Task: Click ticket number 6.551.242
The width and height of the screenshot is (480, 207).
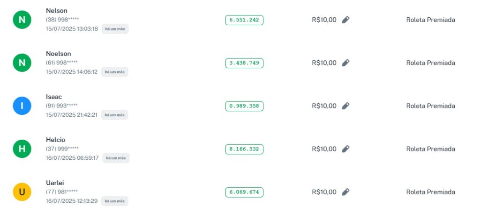Action: 244,20
